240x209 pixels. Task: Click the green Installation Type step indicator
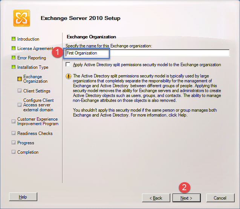click(14, 67)
